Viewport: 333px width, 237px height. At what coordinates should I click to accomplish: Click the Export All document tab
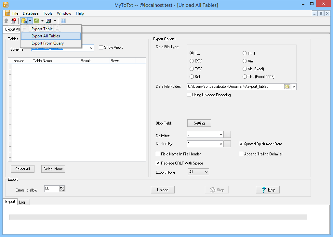click(x=12, y=29)
